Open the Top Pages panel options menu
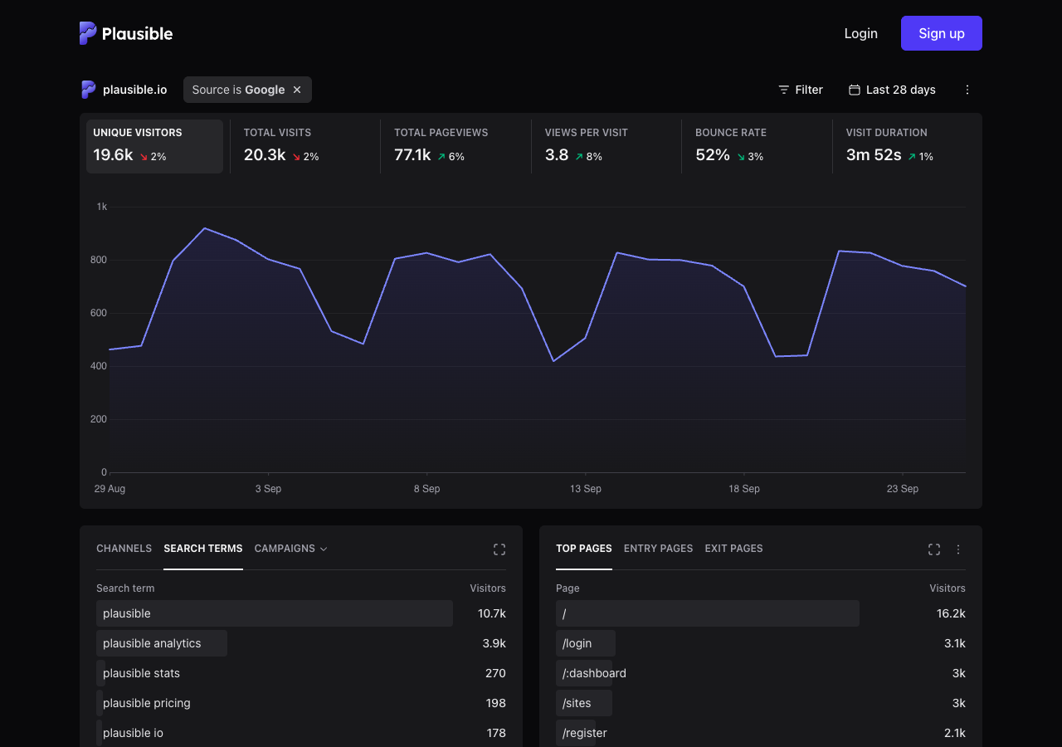This screenshot has height=747, width=1062. [958, 549]
